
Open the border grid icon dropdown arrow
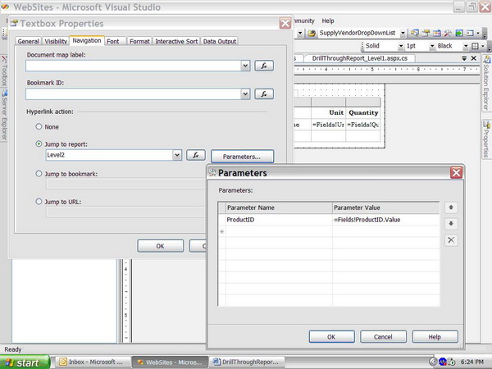(483, 46)
